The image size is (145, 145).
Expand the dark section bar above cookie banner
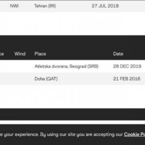pyautogui.click(x=72, y=114)
